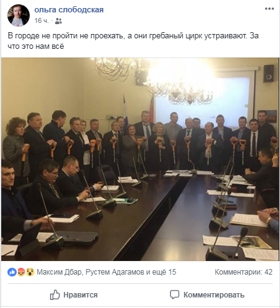Screen dimensions: 280x308
Task: Click the angry reaction emoji icon
Action: (21, 272)
